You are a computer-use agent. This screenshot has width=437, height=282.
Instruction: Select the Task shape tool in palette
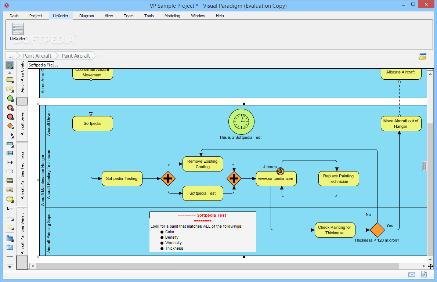10,80
